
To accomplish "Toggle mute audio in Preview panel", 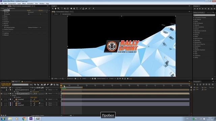I will click(209, 9).
